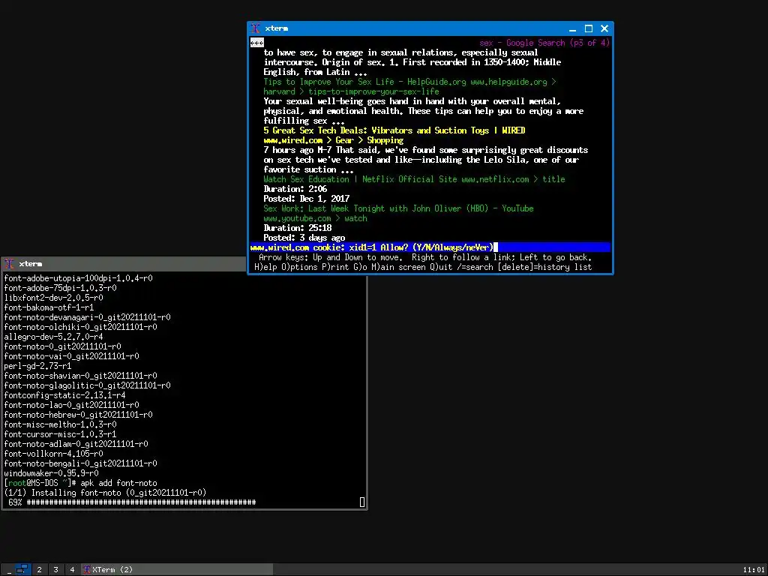Click the text line starting '7 hours ago'
Viewport: 768px width, 576px height.
[426, 150]
